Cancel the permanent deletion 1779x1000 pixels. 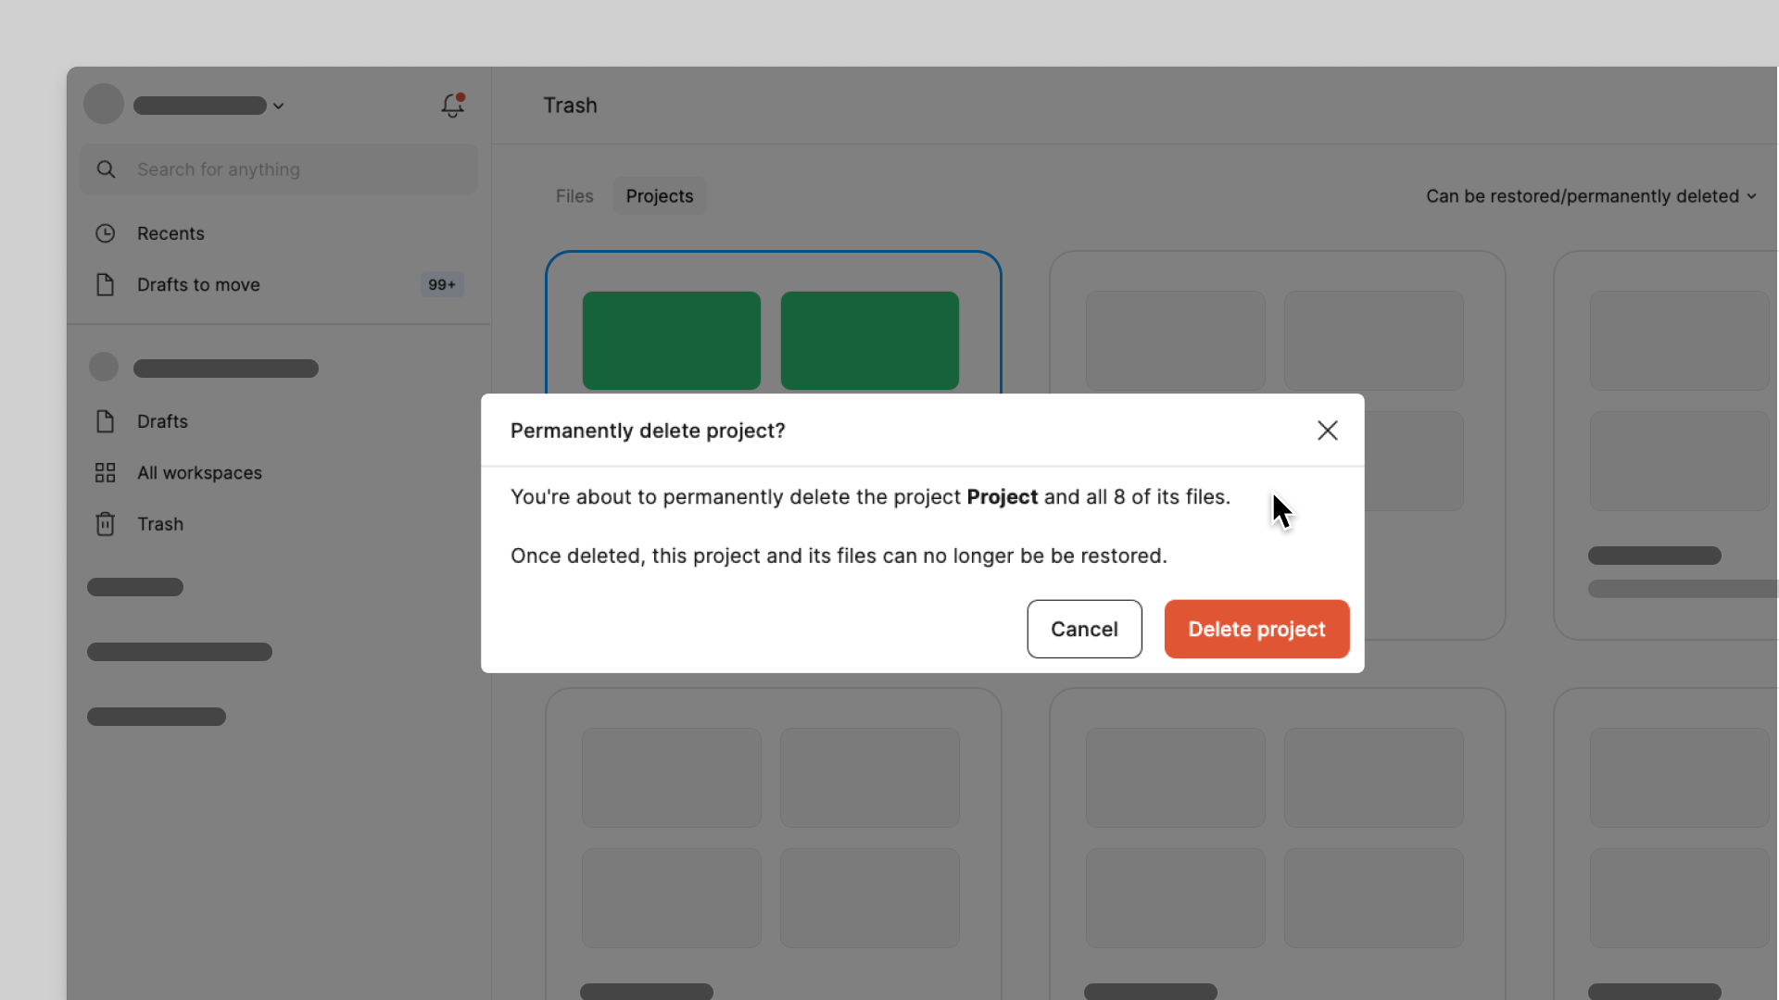coord(1084,629)
